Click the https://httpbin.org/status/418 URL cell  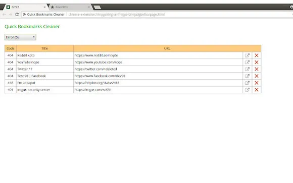coord(158,83)
